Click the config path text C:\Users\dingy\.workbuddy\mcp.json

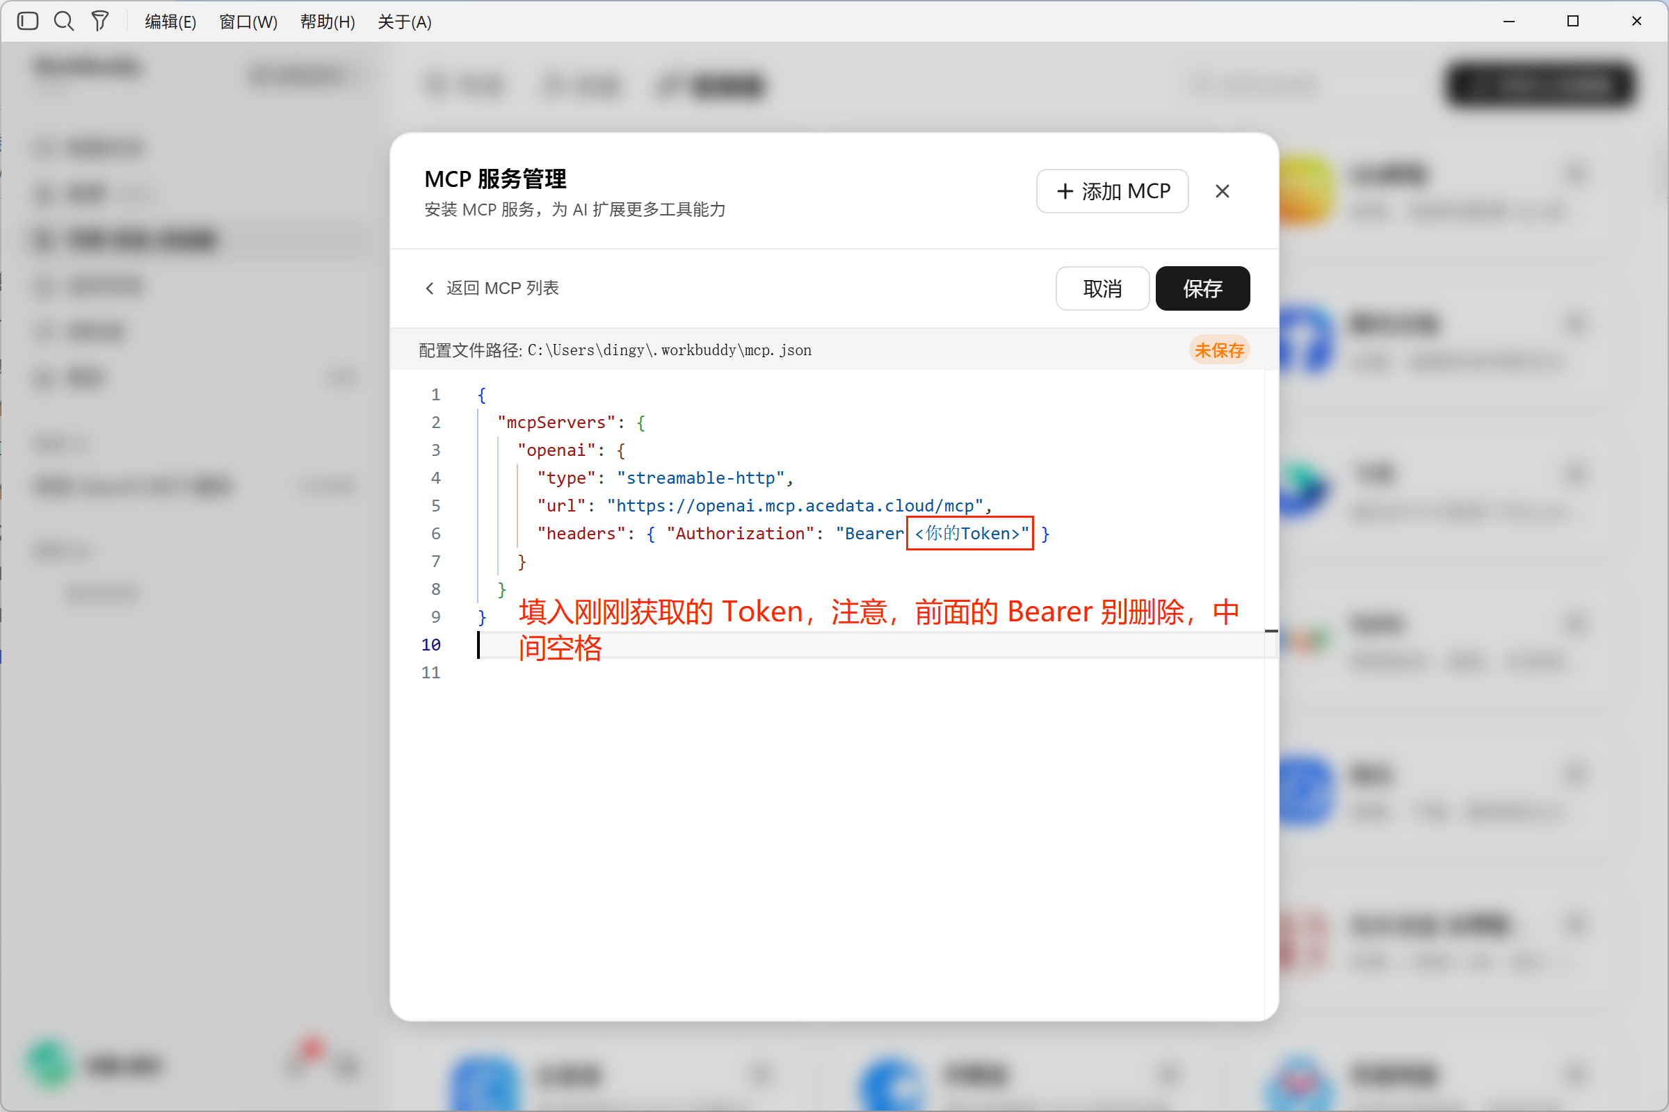pyautogui.click(x=669, y=350)
